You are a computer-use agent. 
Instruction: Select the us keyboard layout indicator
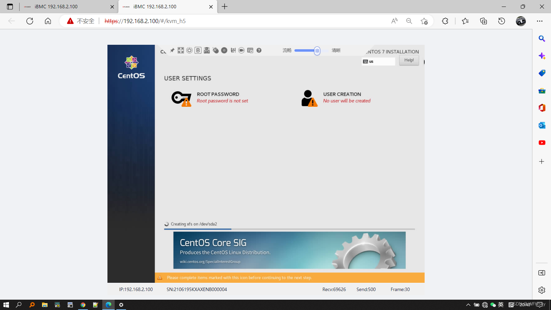pyautogui.click(x=378, y=61)
